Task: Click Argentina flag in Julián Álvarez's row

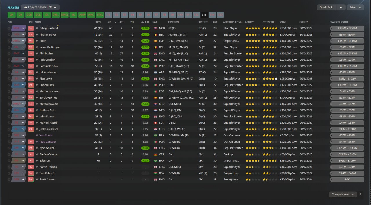Action: [x=155, y=72]
